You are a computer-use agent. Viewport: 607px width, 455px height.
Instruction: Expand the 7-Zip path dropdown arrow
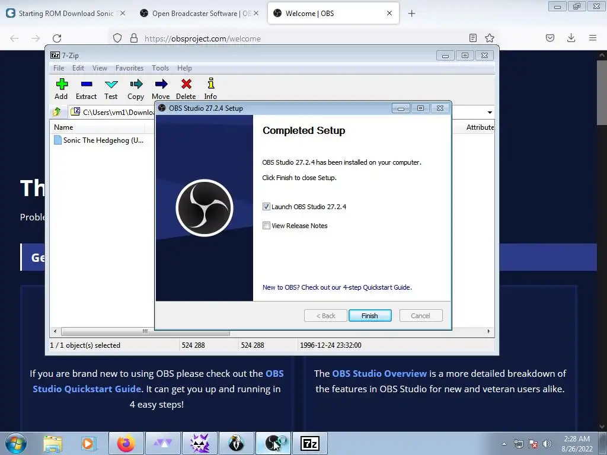(x=490, y=112)
